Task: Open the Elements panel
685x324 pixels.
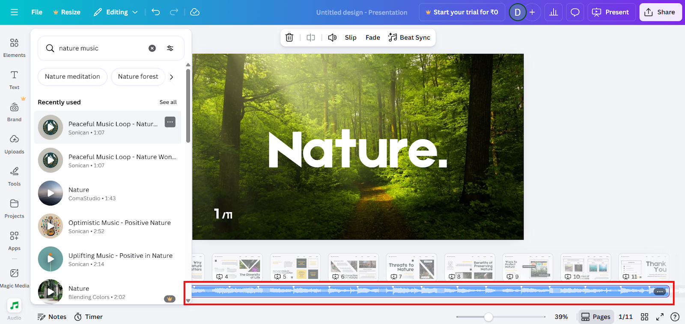Action: coord(14,47)
